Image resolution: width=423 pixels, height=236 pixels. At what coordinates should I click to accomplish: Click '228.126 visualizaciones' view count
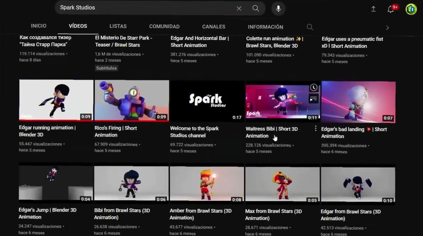click(268, 145)
